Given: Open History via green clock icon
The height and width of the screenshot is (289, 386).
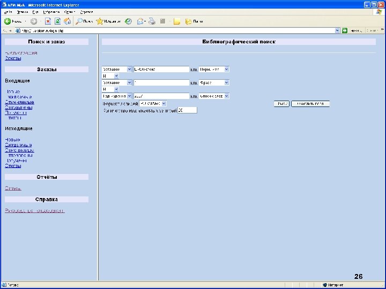Looking at the screenshot, I should coord(128,21).
